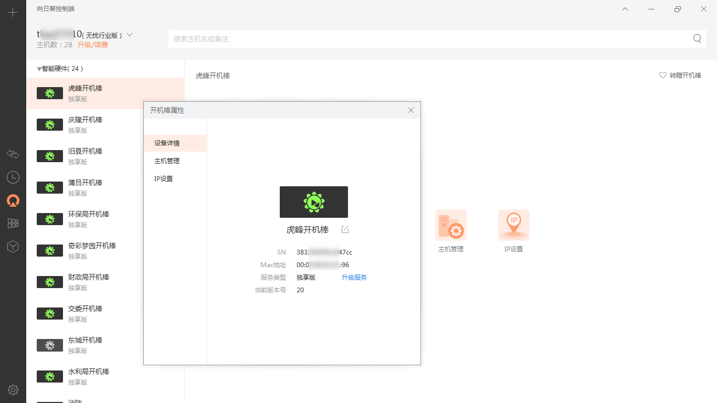
Task: Click the 虎峰开机棒 heading in main panel
Action: 213,76
